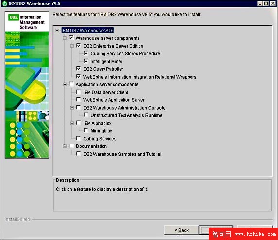278x240 pixels.
Task: Select WebSphere Information Integration Relational Wrappers label
Action: (x=139, y=77)
